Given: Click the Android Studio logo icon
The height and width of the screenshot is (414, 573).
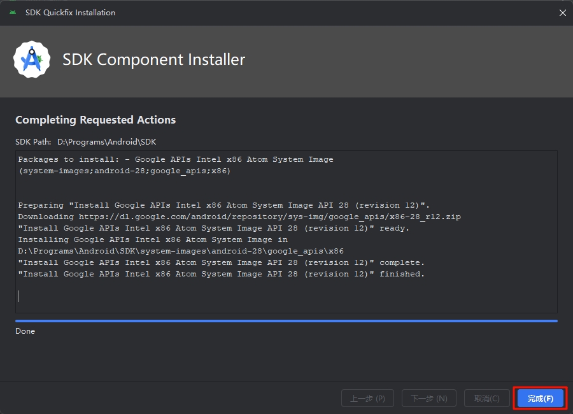Looking at the screenshot, I should pyautogui.click(x=32, y=59).
